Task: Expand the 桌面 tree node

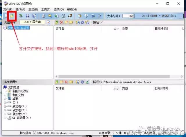Action: click(5, 99)
